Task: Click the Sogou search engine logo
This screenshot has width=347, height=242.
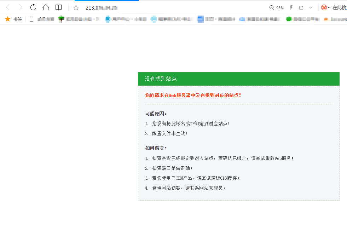Action: 323,7
